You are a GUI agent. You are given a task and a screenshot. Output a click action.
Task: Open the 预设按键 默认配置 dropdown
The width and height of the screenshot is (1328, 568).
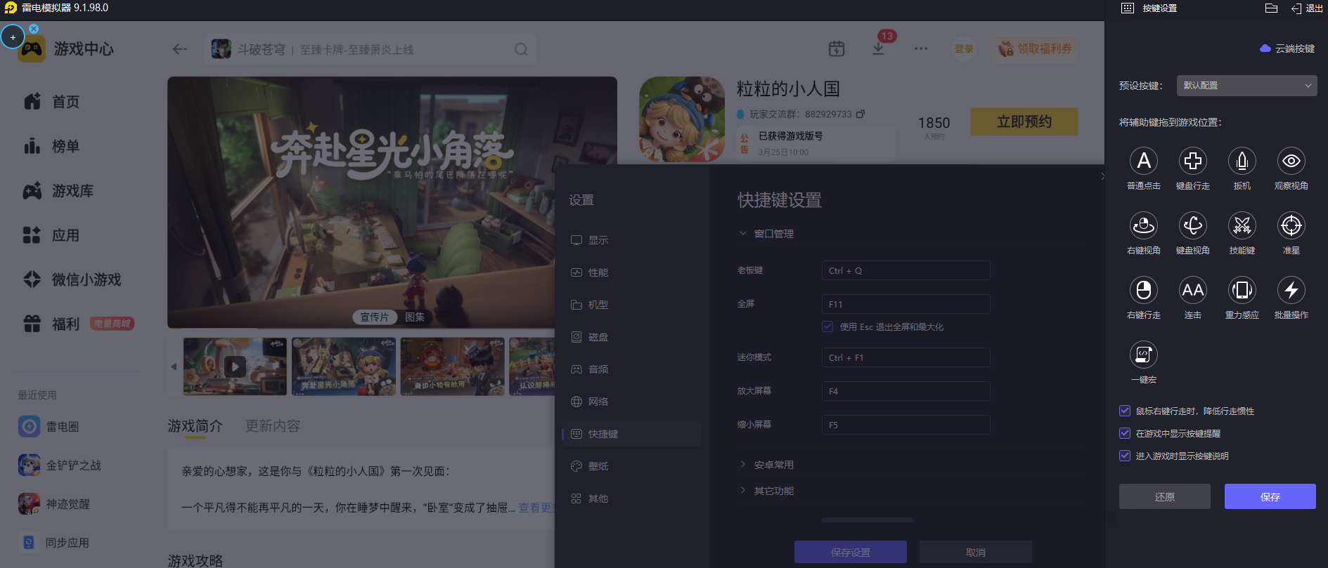(1246, 86)
